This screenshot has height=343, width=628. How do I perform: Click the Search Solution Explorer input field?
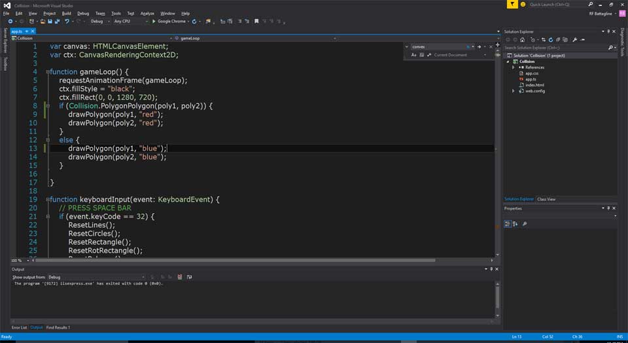tap(555, 48)
